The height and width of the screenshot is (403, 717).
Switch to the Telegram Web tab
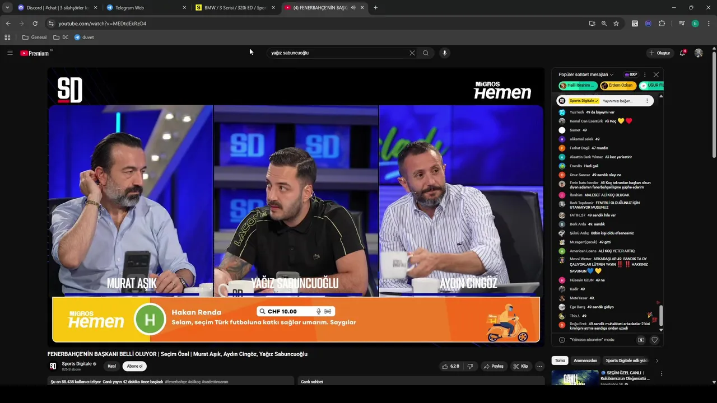(x=146, y=8)
